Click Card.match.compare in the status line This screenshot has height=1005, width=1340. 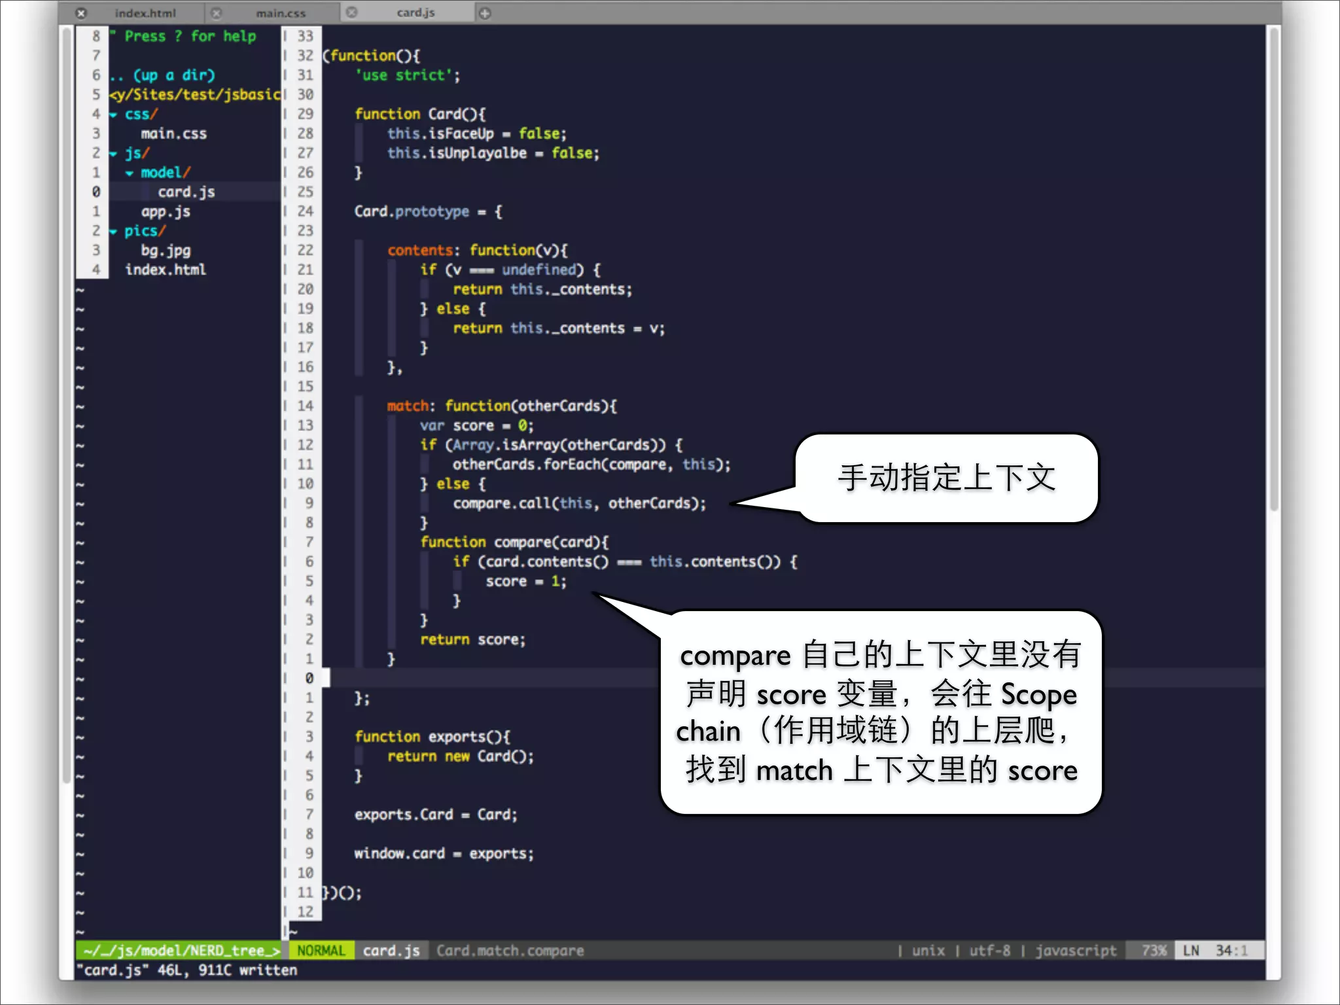510,951
